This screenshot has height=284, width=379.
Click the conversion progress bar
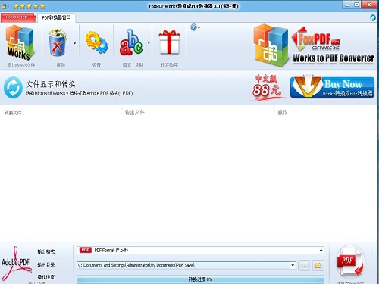(200, 279)
